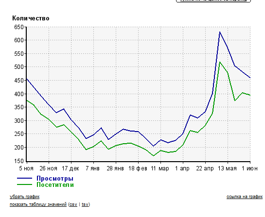Select the Просмотры legend label
The height and width of the screenshot is (217, 265).
[55, 178]
